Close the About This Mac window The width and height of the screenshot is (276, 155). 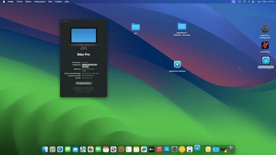(x=62, y=21)
